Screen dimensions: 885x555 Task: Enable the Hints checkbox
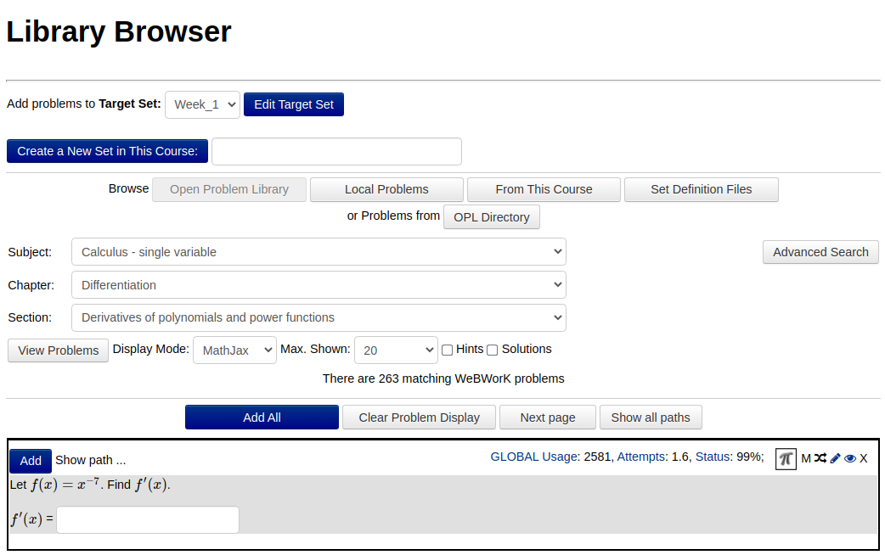pyautogui.click(x=447, y=350)
